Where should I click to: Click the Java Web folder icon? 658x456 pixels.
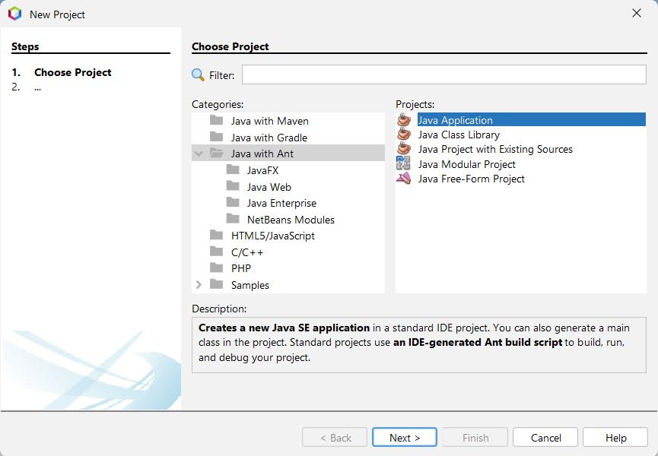[x=233, y=185]
